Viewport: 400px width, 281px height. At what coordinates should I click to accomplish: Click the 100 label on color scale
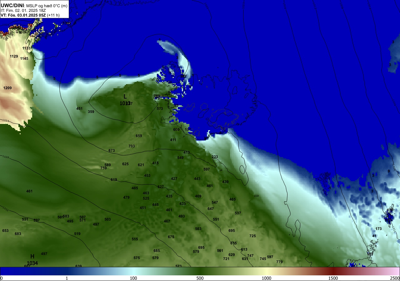[133, 278]
